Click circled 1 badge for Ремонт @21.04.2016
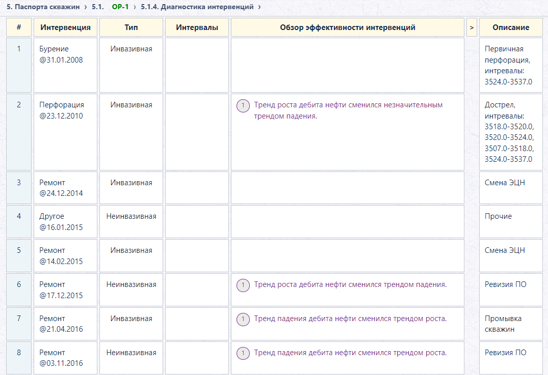The width and height of the screenshot is (548, 375). [243, 319]
